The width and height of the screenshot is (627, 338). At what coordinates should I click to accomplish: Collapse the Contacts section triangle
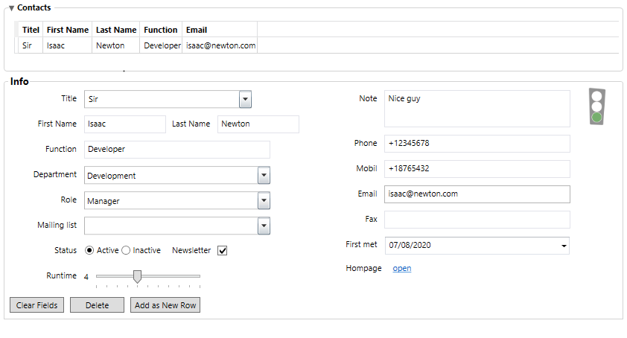12,8
